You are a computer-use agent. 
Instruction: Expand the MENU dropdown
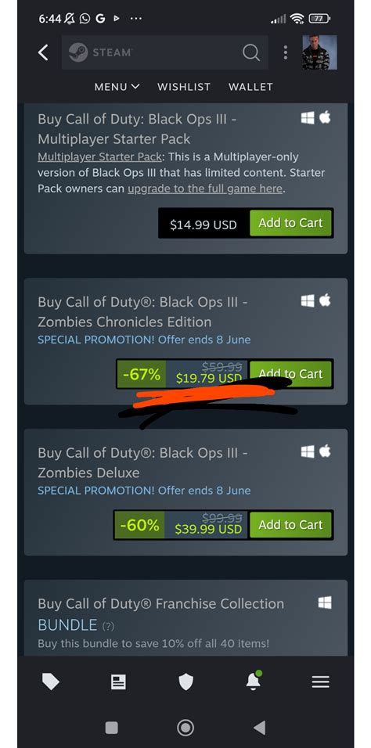point(117,87)
